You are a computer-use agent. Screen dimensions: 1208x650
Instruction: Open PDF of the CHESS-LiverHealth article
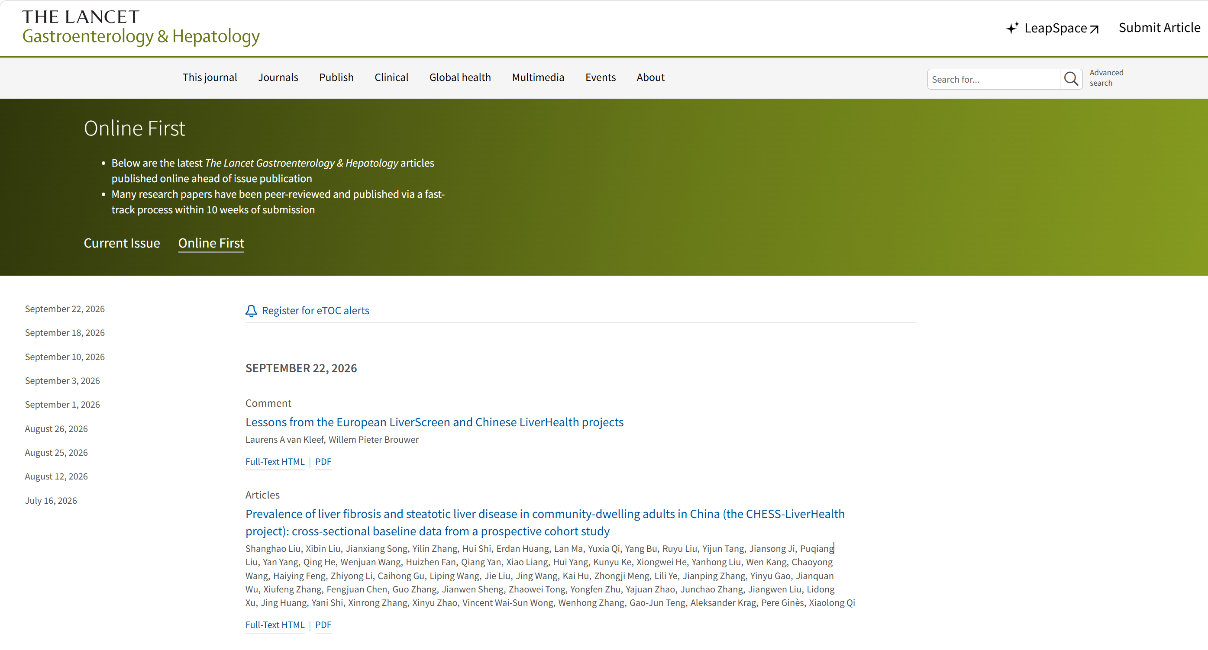click(x=323, y=625)
